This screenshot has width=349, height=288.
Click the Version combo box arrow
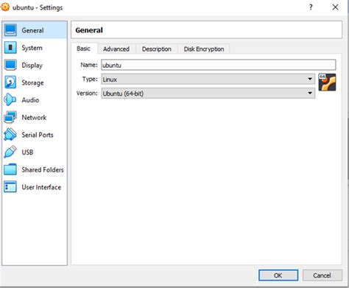coord(310,94)
